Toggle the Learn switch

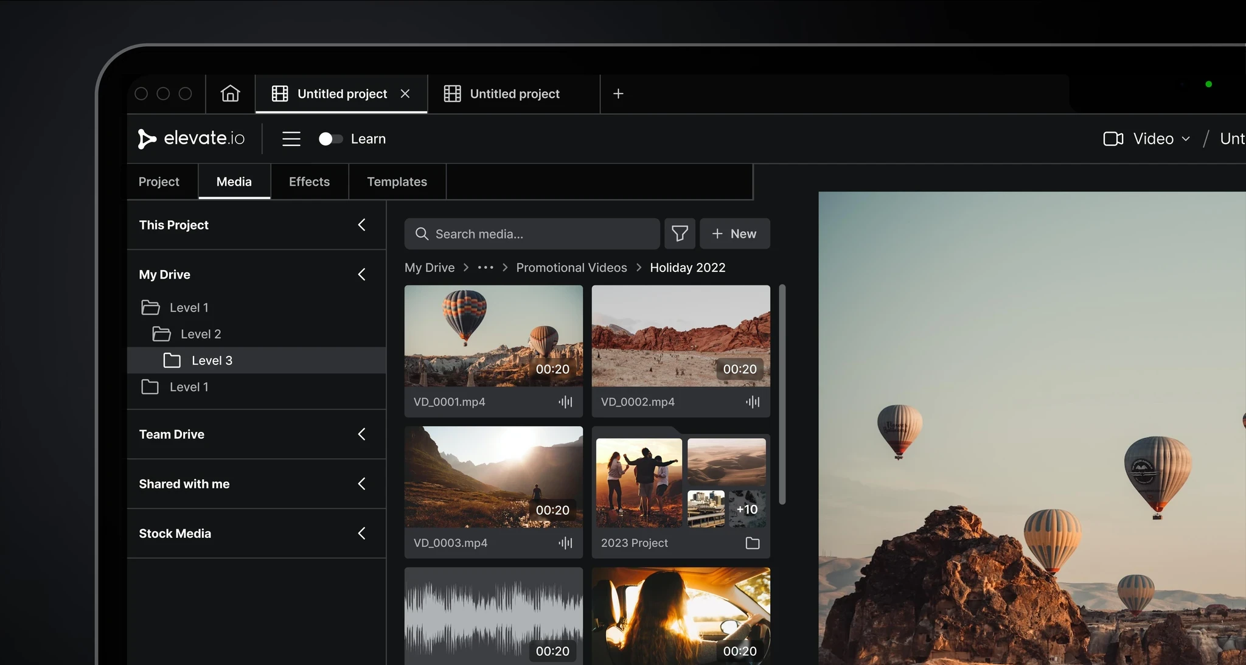point(330,139)
